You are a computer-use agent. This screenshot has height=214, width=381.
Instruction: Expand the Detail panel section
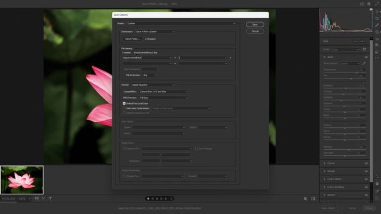point(324,171)
